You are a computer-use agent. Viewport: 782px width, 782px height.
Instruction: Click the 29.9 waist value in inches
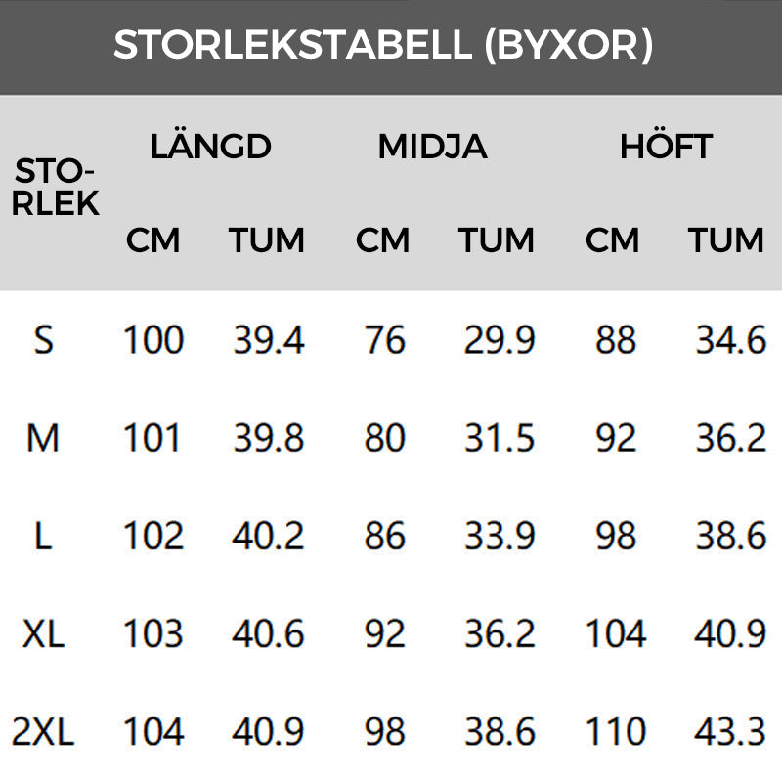coord(500,340)
